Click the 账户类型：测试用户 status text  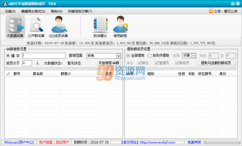54,142
